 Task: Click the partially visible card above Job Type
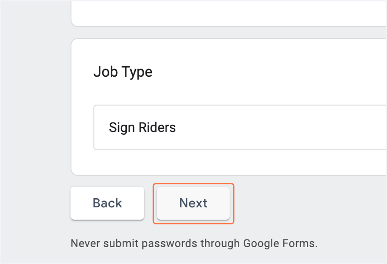click(229, 13)
